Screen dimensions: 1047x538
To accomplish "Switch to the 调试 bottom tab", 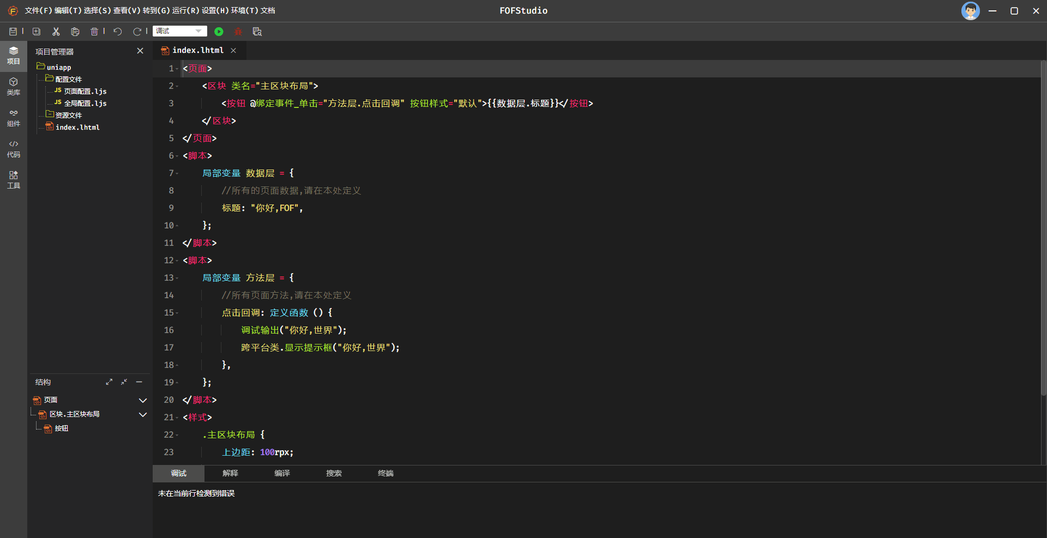I will (x=178, y=473).
